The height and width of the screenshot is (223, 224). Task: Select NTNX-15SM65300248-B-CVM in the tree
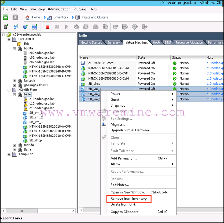point(50,71)
